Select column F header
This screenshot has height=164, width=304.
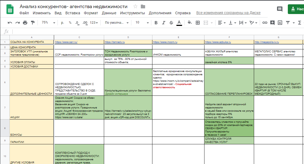tap(229, 37)
